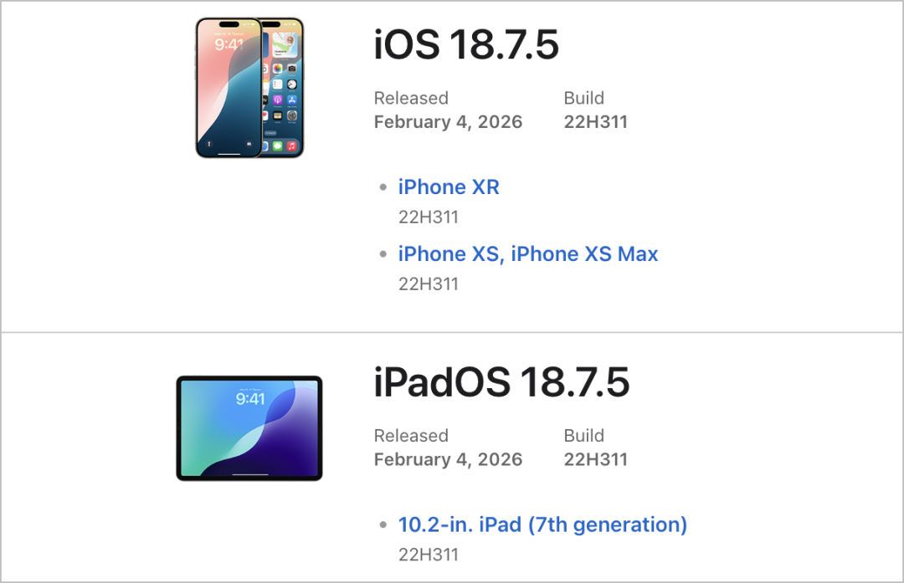This screenshot has width=904, height=583.
Task: Select the 22H311 build number for iOS
Action: (595, 122)
